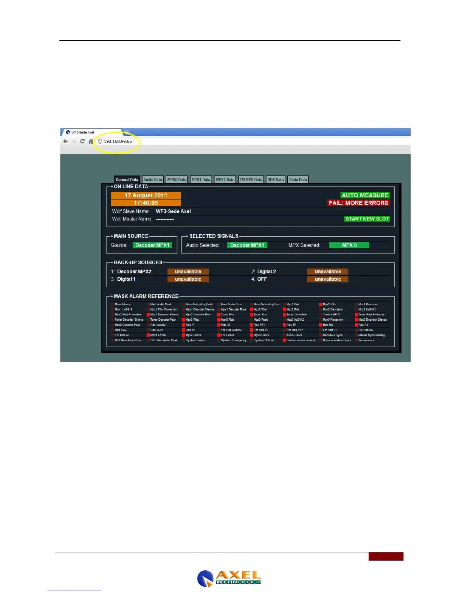
Task: Switch to the MPX1 Data tab
Action: tap(201, 180)
